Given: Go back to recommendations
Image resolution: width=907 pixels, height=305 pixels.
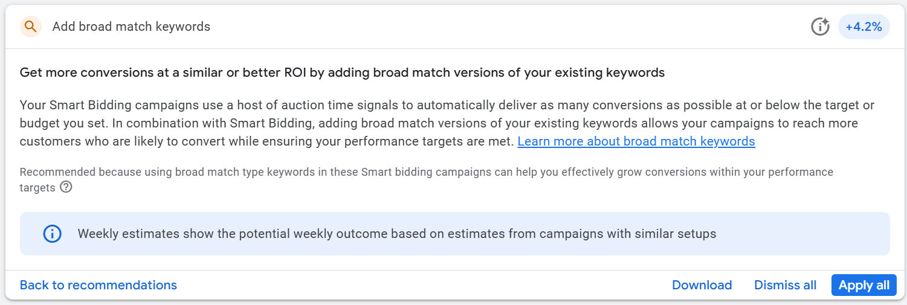Looking at the screenshot, I should [98, 285].
